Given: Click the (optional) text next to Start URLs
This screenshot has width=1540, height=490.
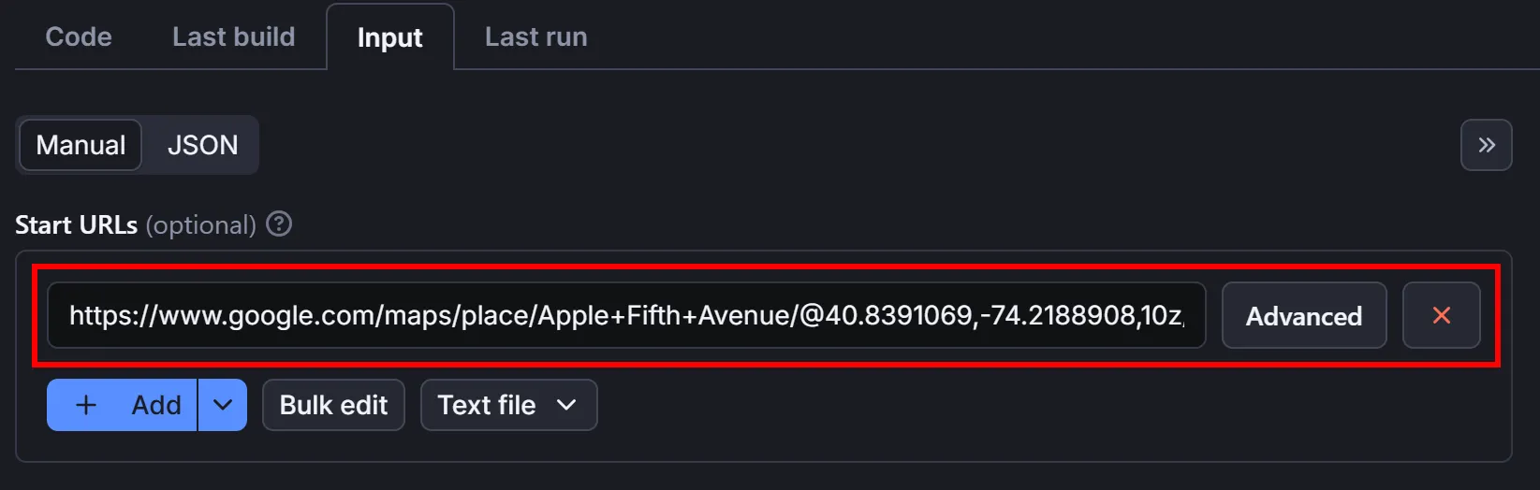Looking at the screenshot, I should point(200,225).
